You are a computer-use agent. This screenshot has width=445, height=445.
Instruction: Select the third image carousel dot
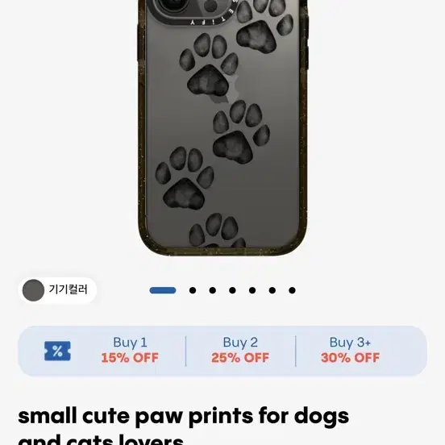tap(212, 290)
